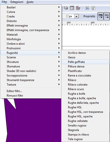This screenshot has height=142, width=110.
Task: Apply Rughe della tela, opache filter
Action: pyautogui.click(x=86, y=103)
